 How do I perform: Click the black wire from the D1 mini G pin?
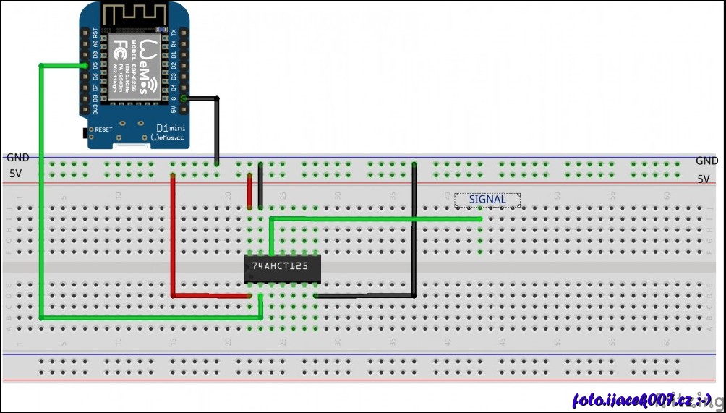pos(216,130)
